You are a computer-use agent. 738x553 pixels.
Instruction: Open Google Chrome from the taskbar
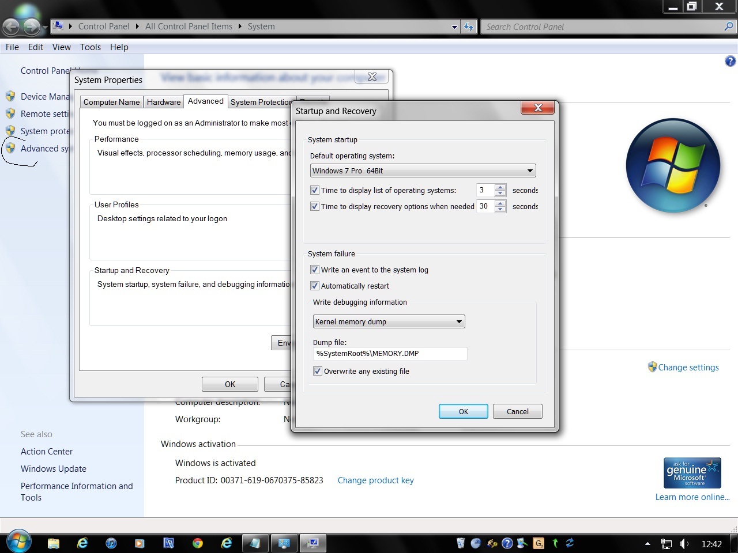(198, 543)
